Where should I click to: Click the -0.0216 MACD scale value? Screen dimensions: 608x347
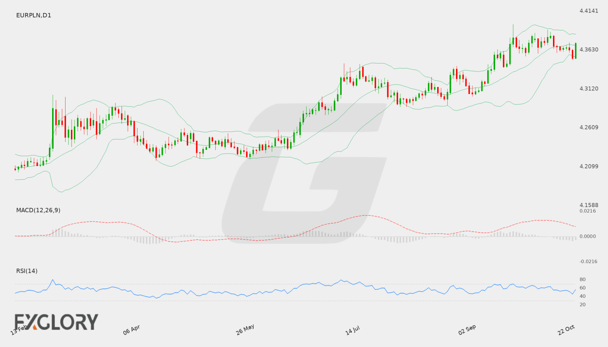tap(588, 261)
